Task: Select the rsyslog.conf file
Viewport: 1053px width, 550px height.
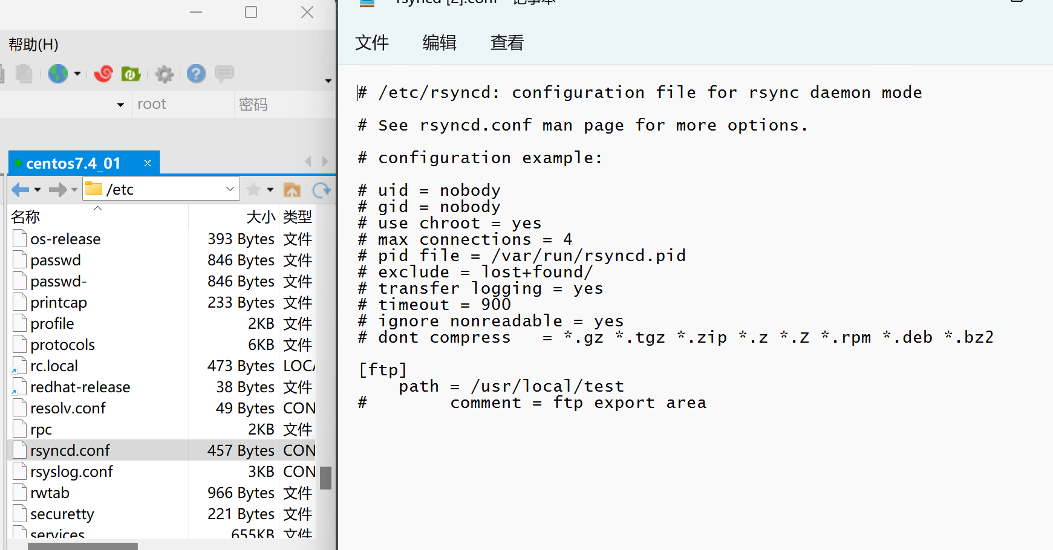Action: (x=72, y=471)
